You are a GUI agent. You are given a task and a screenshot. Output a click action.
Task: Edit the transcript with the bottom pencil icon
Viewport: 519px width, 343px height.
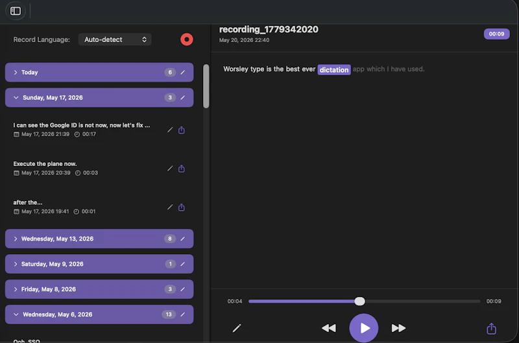point(237,328)
